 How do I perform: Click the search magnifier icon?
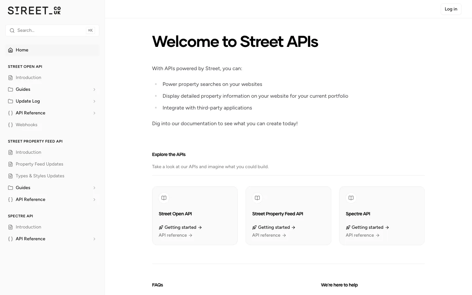(x=12, y=30)
